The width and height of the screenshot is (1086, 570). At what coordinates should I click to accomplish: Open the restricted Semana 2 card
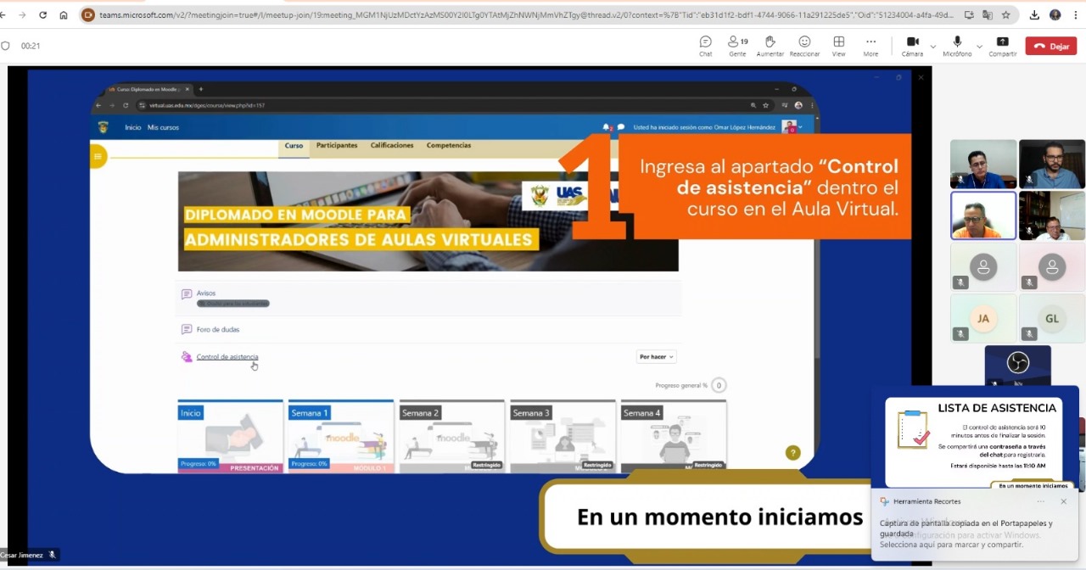[451, 436]
